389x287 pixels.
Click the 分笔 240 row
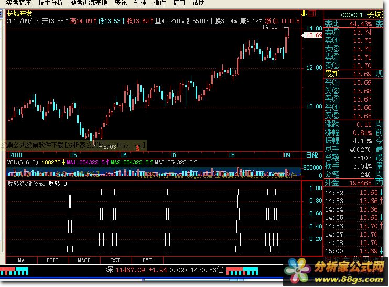(x=353, y=175)
